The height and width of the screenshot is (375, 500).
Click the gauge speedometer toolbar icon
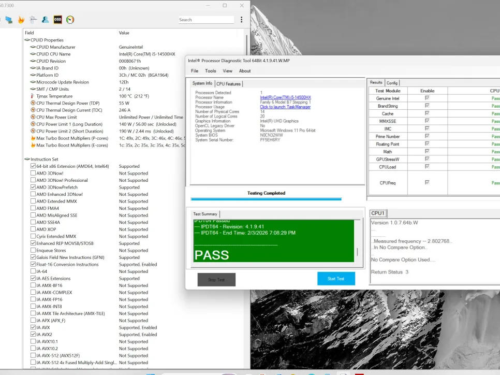(x=70, y=20)
